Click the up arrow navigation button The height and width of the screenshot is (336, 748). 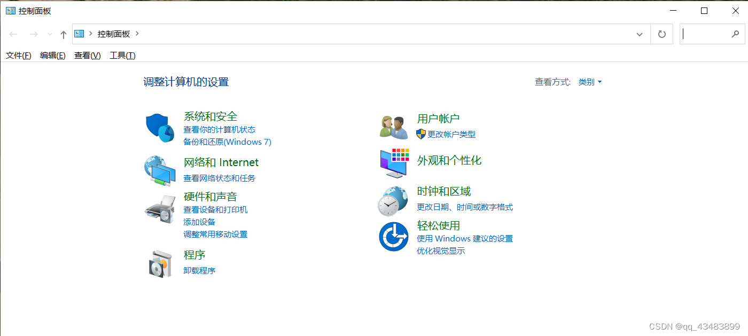(64, 34)
